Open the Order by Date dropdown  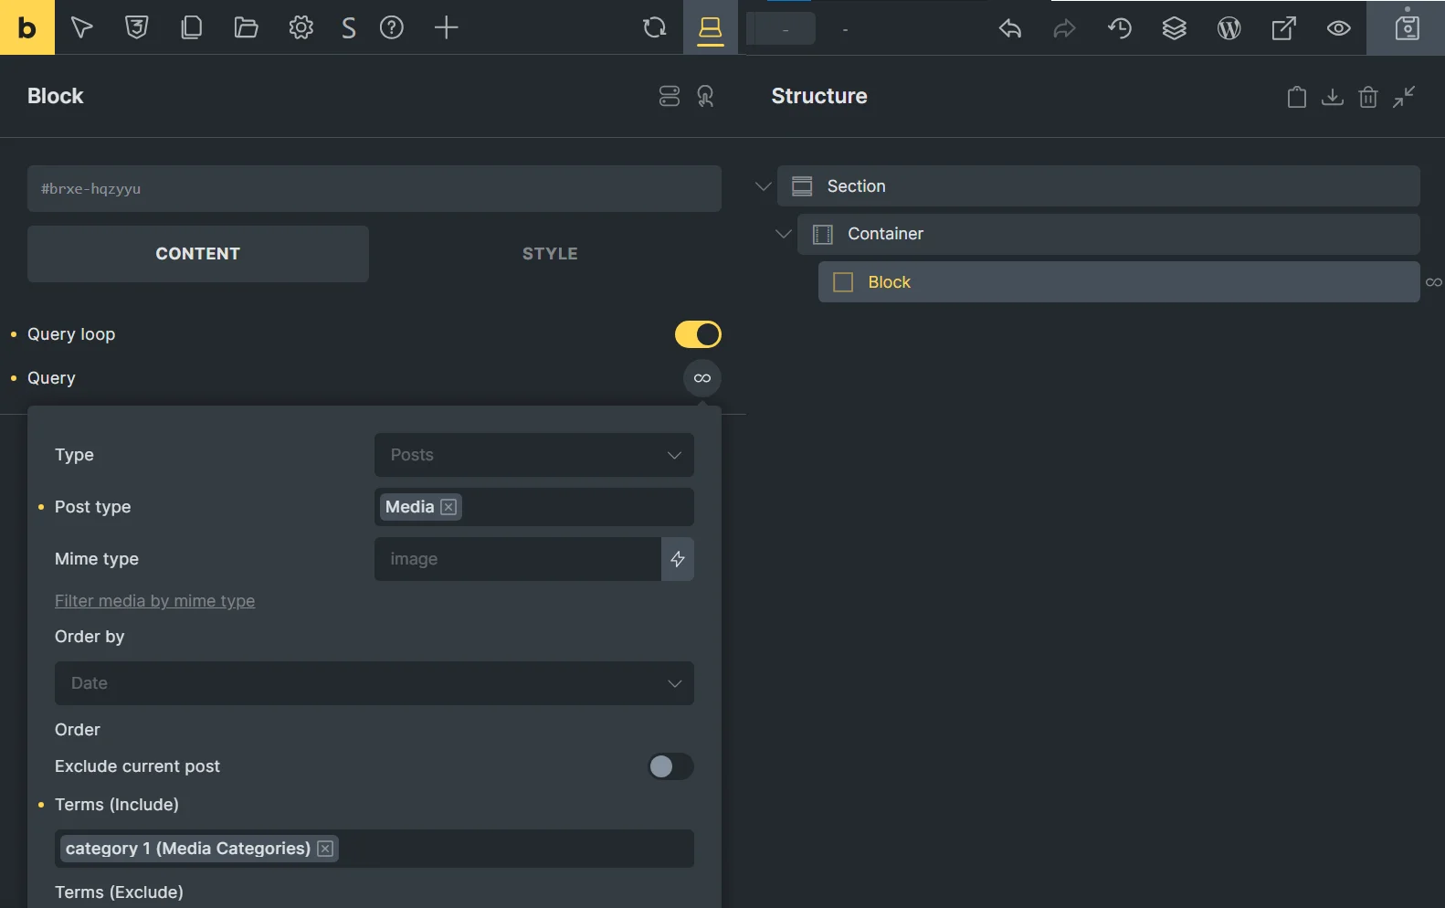(x=374, y=683)
